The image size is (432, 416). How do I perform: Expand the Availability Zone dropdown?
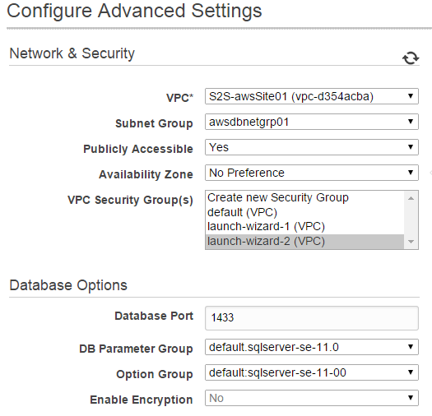312,173
